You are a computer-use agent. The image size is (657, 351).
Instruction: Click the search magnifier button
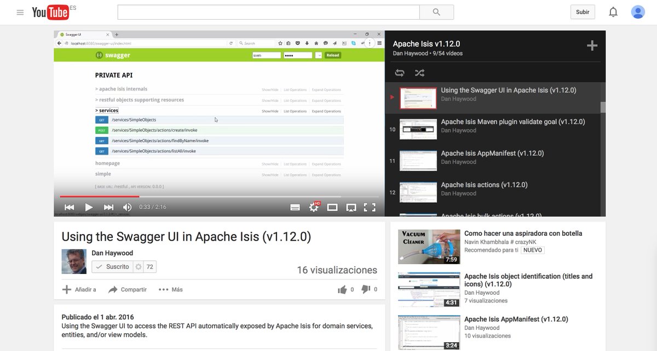pos(436,12)
